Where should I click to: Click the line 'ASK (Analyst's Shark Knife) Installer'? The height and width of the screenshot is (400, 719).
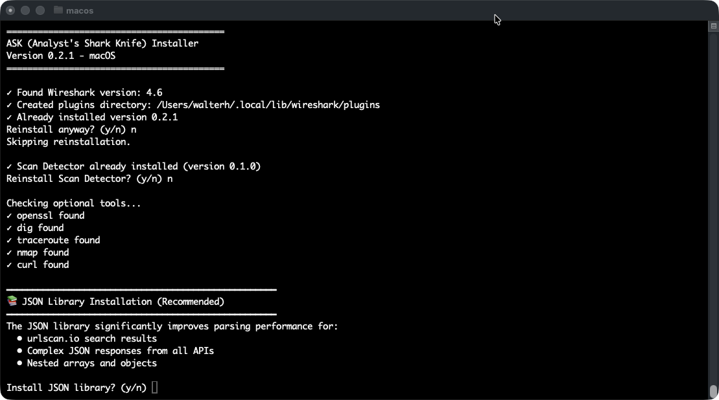[x=102, y=43]
